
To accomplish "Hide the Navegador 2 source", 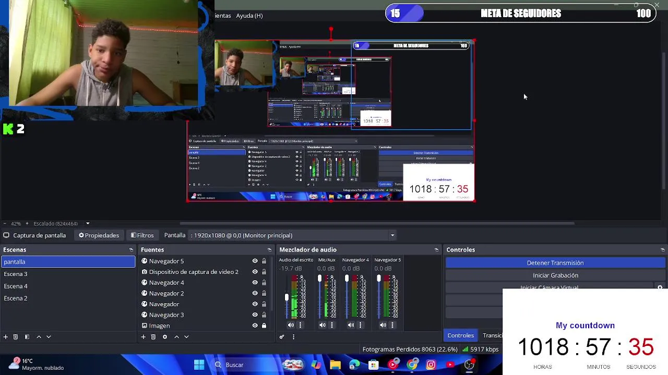I will pos(255,293).
